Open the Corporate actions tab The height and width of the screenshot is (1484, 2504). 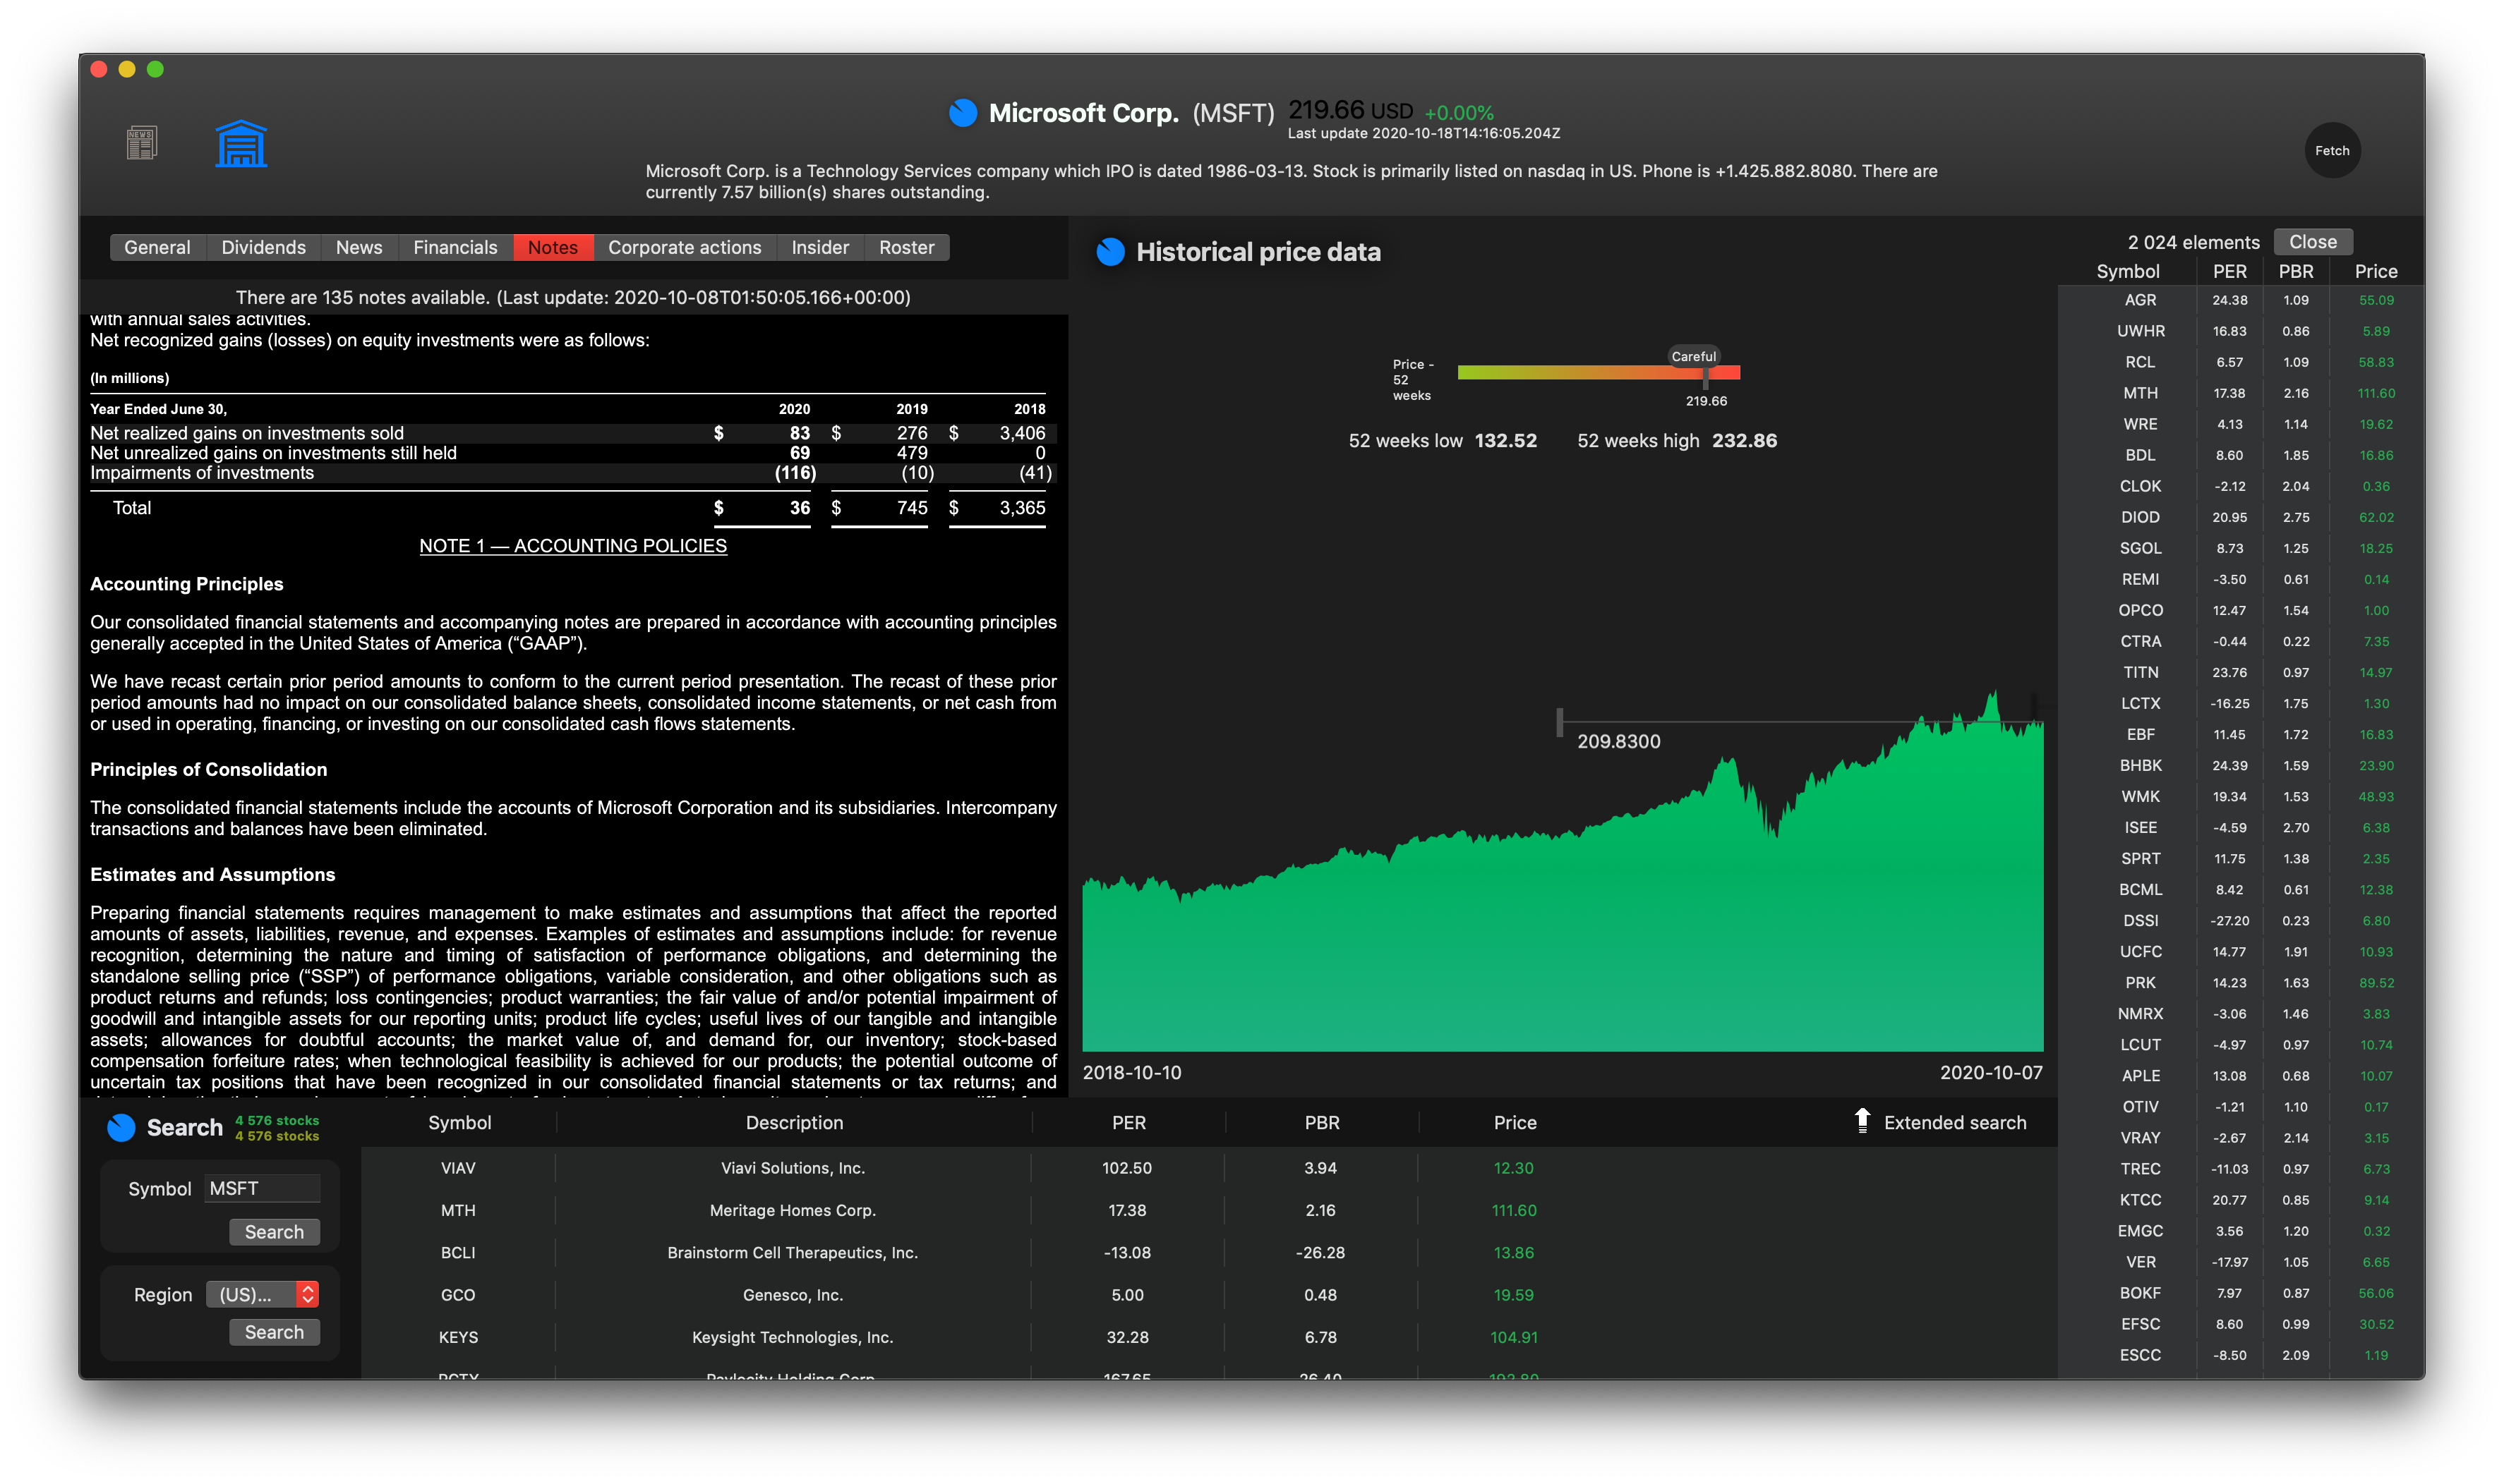(x=685, y=247)
